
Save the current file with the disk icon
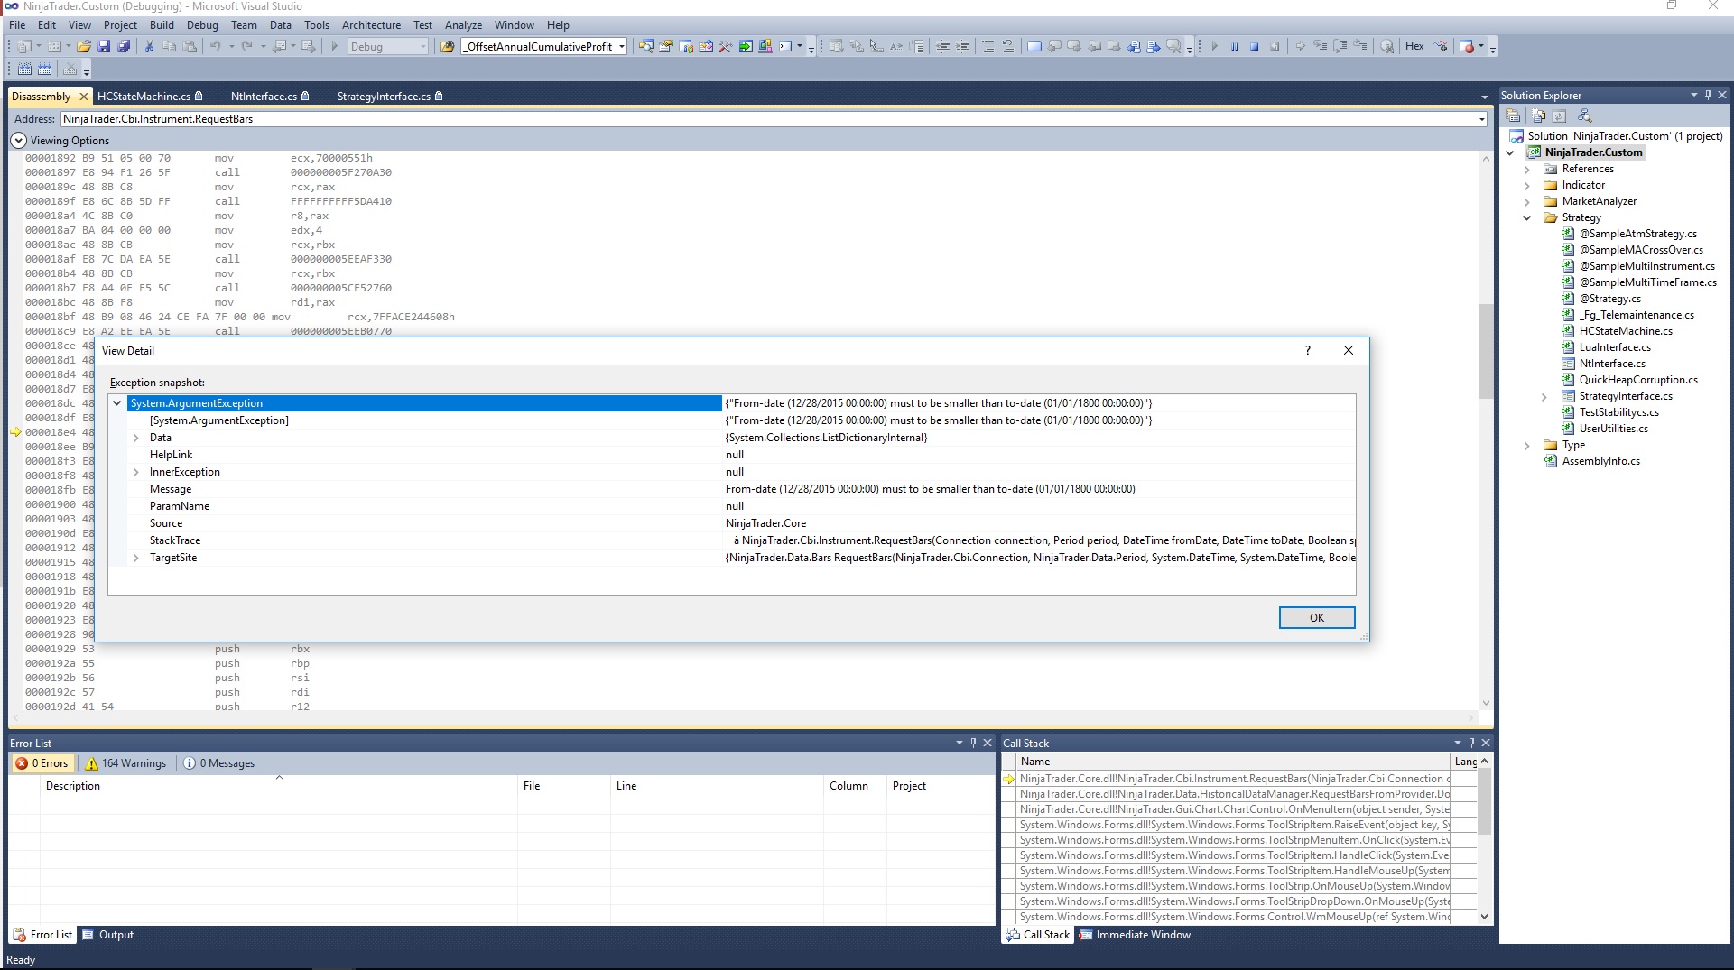tap(104, 47)
